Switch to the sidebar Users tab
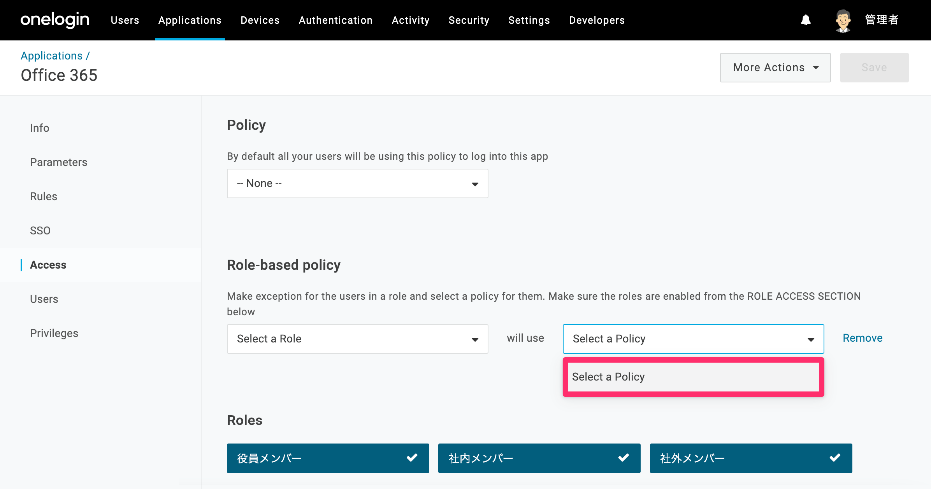This screenshot has height=489, width=931. 44,299
